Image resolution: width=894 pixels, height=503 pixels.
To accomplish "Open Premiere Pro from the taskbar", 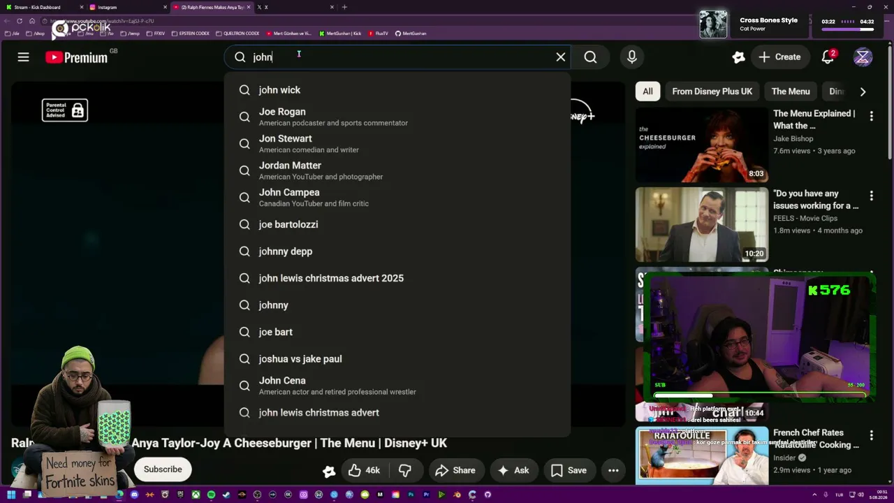I will [x=426, y=495].
